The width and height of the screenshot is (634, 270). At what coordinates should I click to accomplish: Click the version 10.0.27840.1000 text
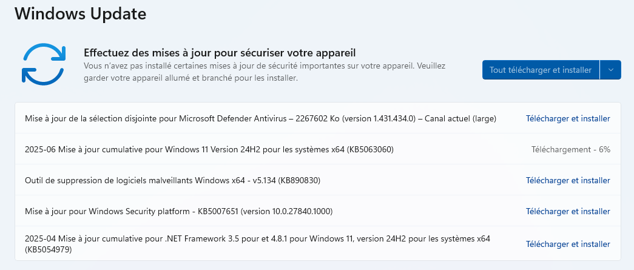tap(287, 211)
